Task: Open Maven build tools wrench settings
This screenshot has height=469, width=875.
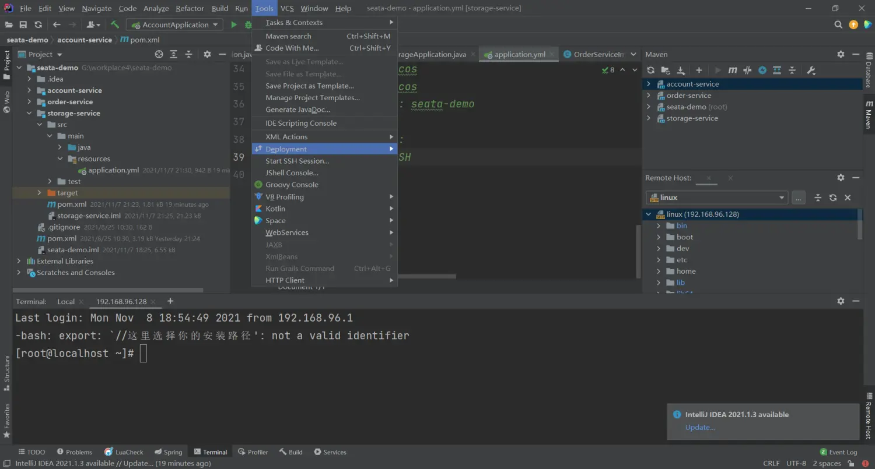Action: 811,70
